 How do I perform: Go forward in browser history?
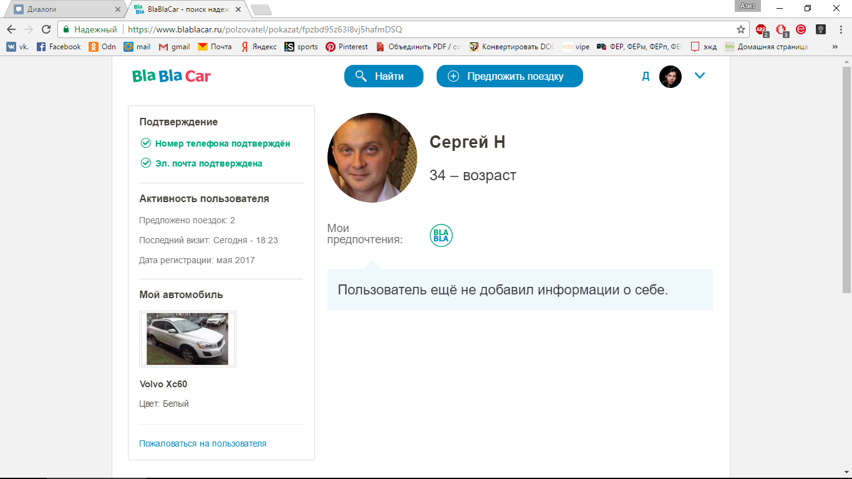click(x=29, y=29)
